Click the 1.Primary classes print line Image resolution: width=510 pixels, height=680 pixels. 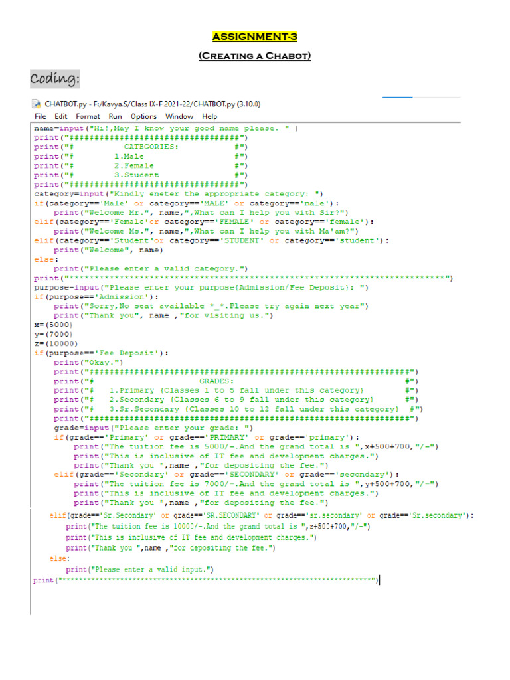tap(236, 390)
